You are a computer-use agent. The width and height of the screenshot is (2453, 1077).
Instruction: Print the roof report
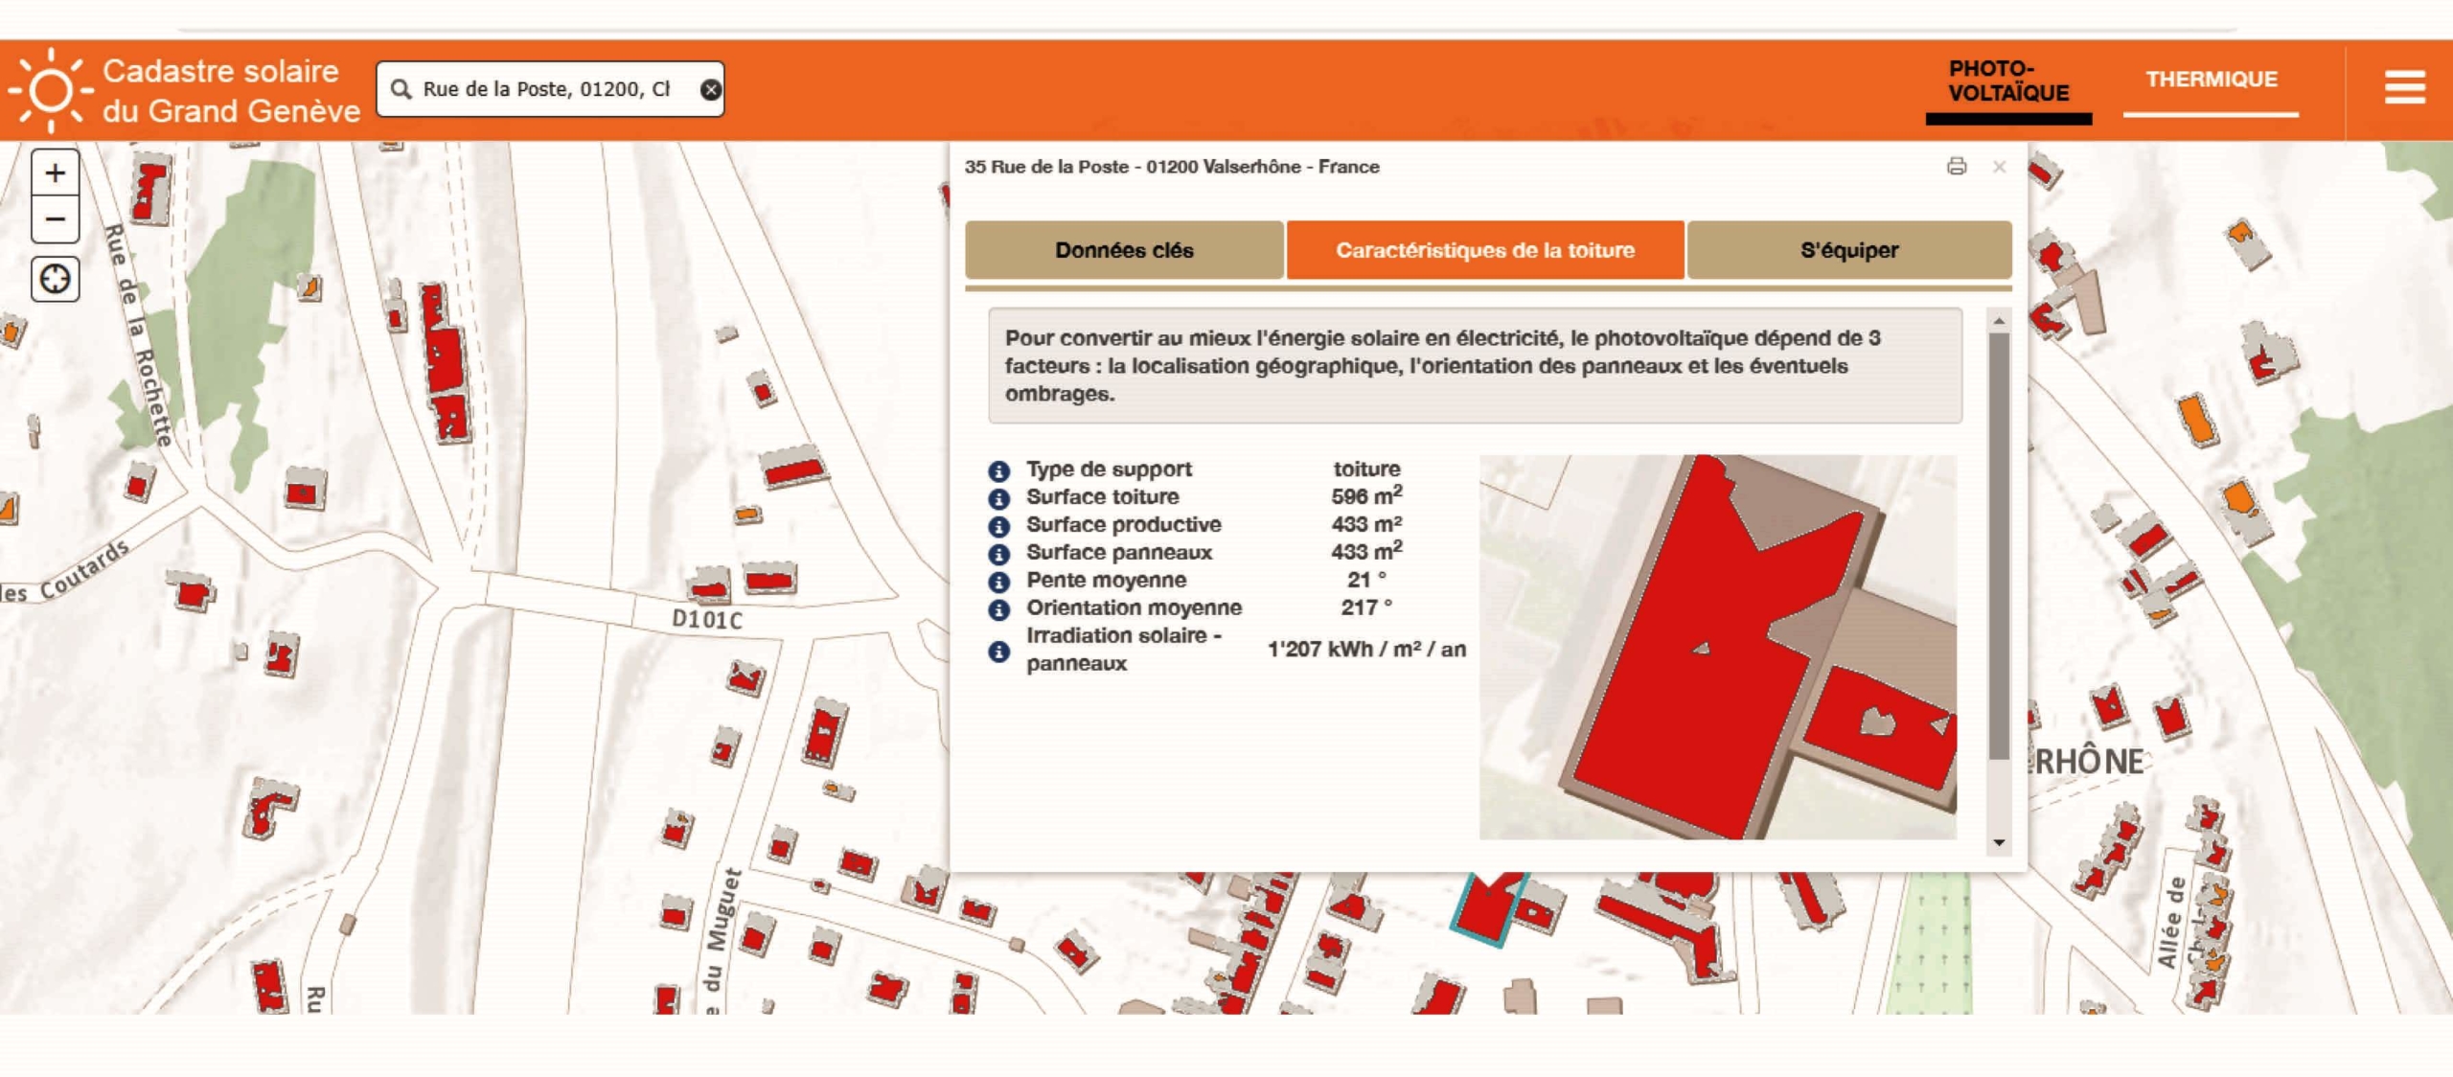(x=1957, y=167)
